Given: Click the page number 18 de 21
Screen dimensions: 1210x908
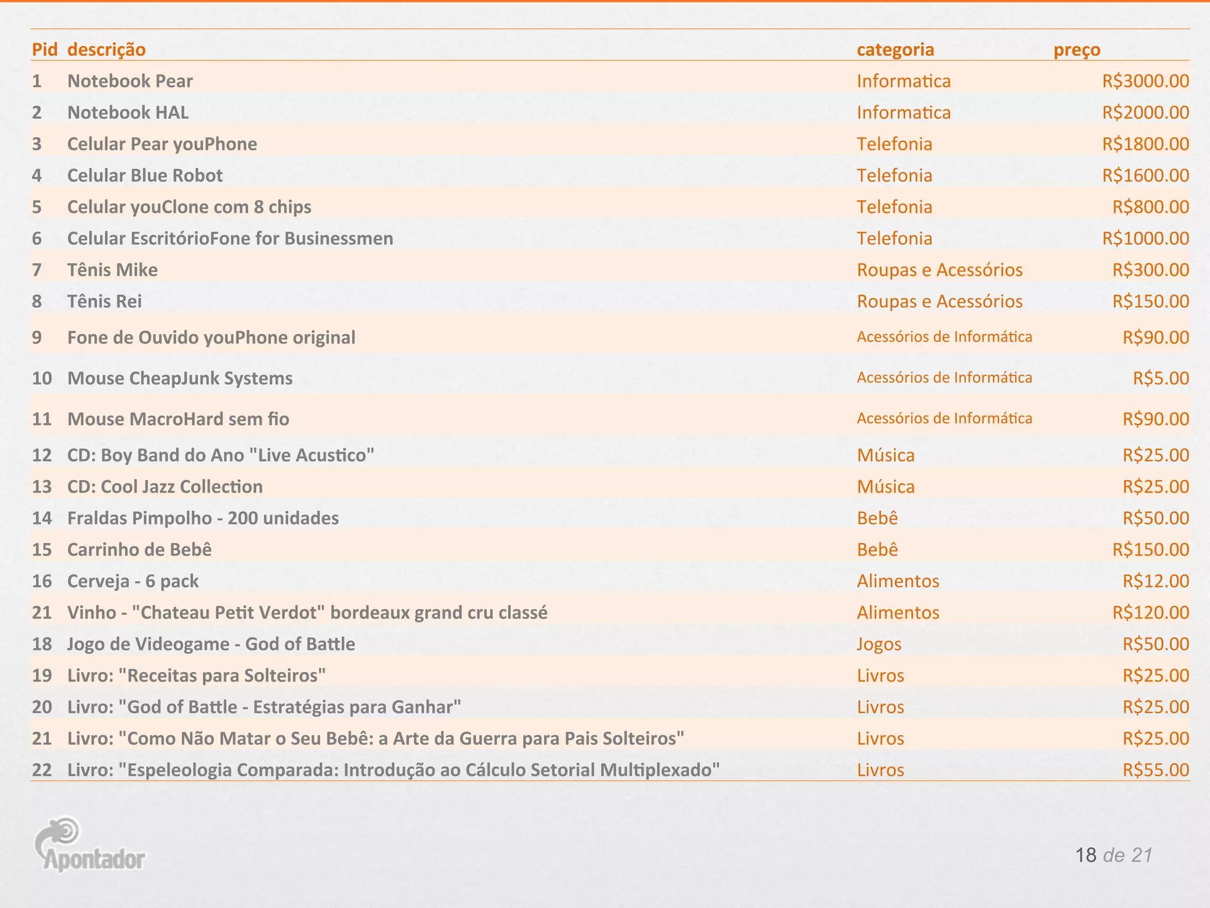Looking at the screenshot, I should [1114, 855].
